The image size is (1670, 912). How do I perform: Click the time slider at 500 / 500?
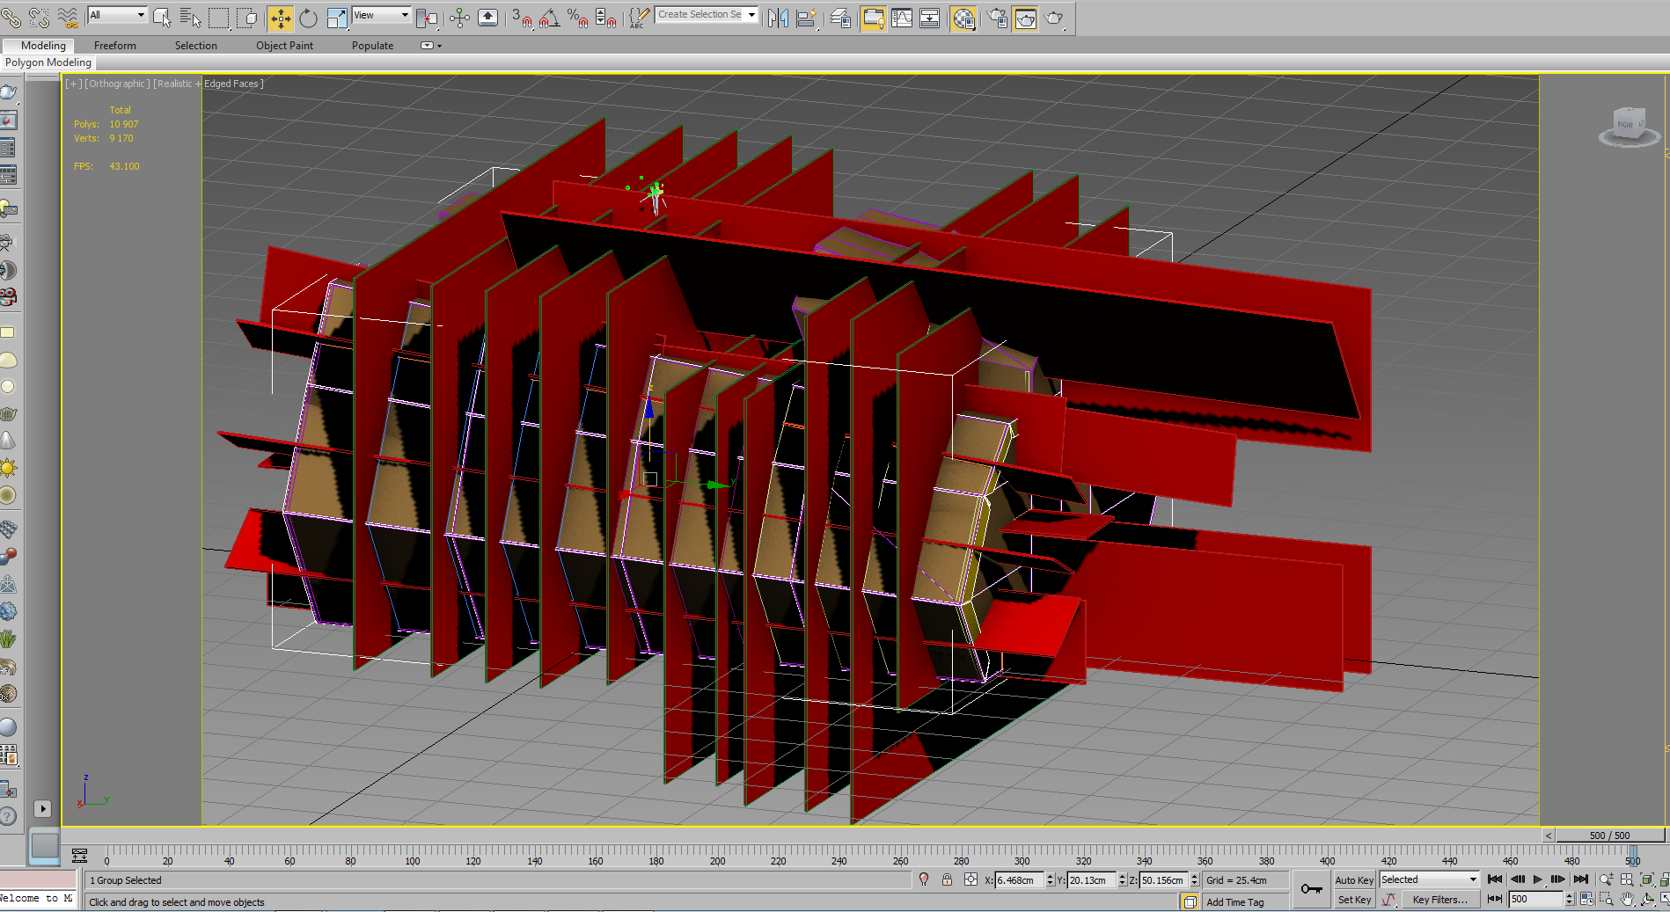(x=1609, y=835)
